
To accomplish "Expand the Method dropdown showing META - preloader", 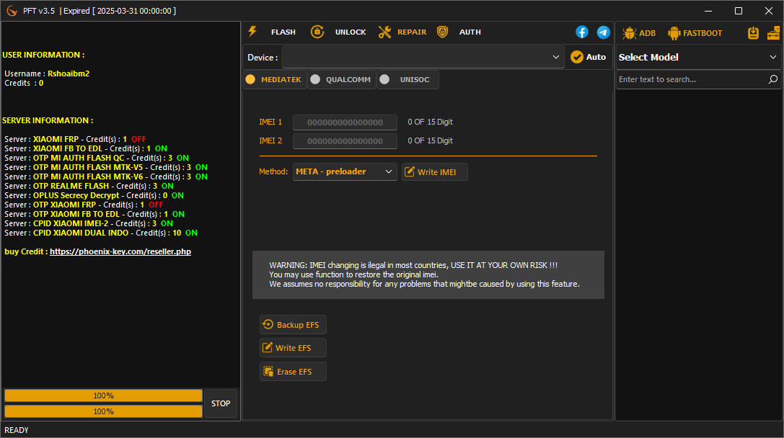I will tap(345, 171).
